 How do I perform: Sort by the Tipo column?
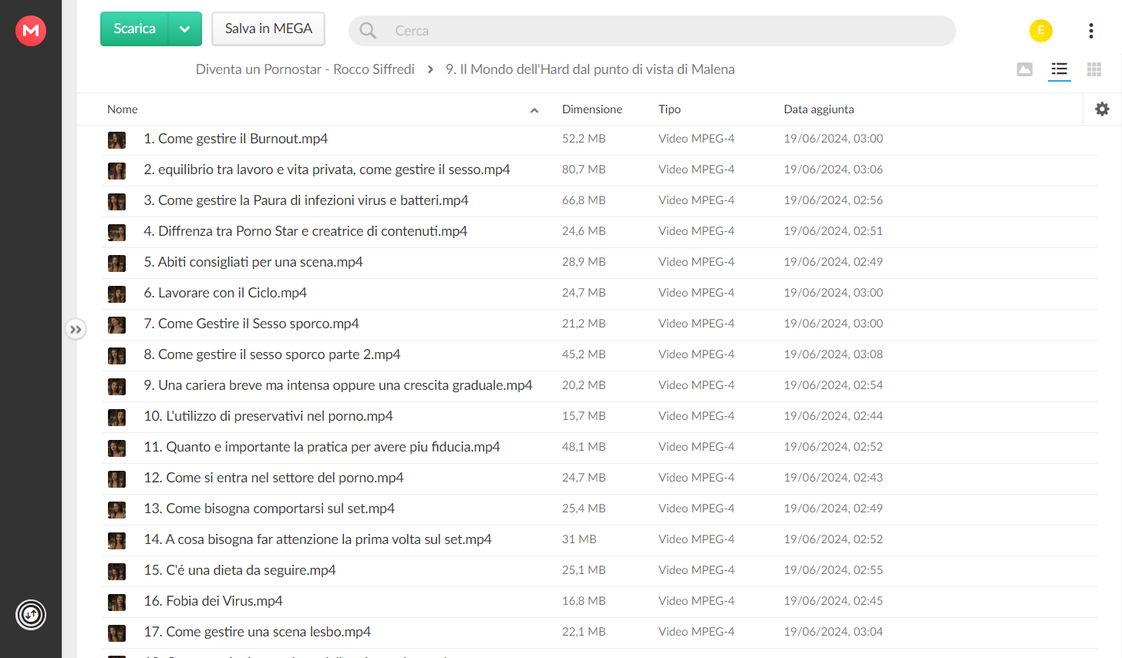tap(669, 109)
